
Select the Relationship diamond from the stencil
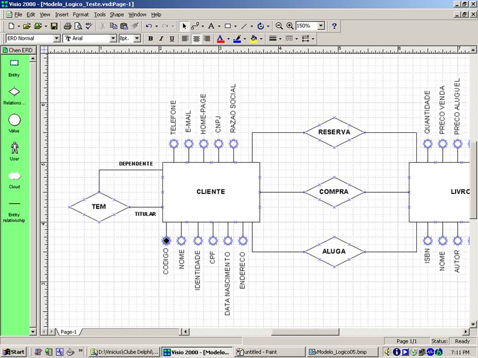coord(14,90)
